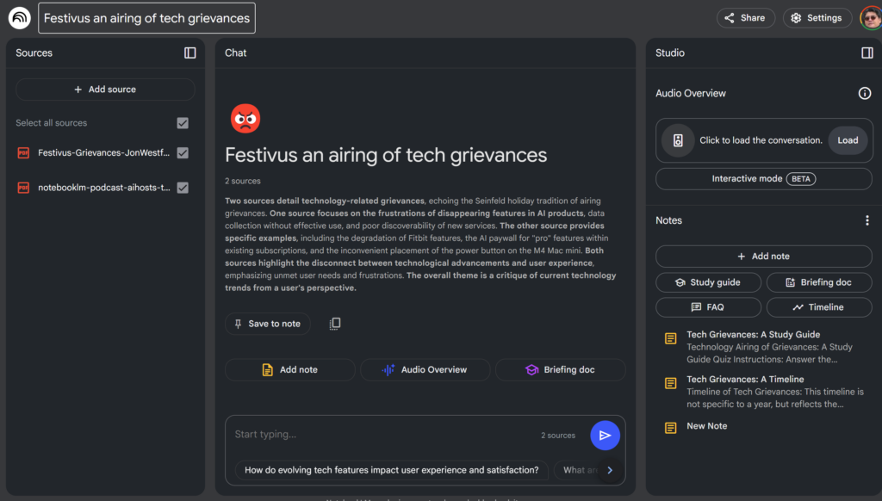Edit the notebook title field
This screenshot has height=501, width=882.
(x=146, y=18)
